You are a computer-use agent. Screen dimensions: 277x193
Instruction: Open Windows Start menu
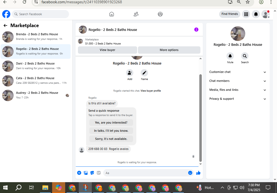pyautogui.click(x=5, y=188)
